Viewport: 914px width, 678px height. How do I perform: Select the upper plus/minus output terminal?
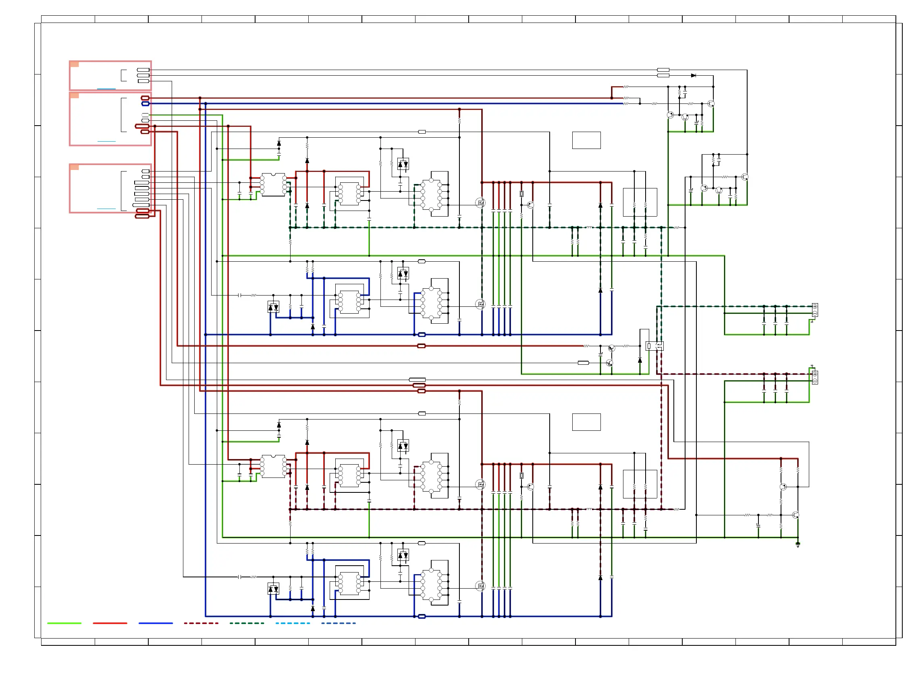pos(814,310)
